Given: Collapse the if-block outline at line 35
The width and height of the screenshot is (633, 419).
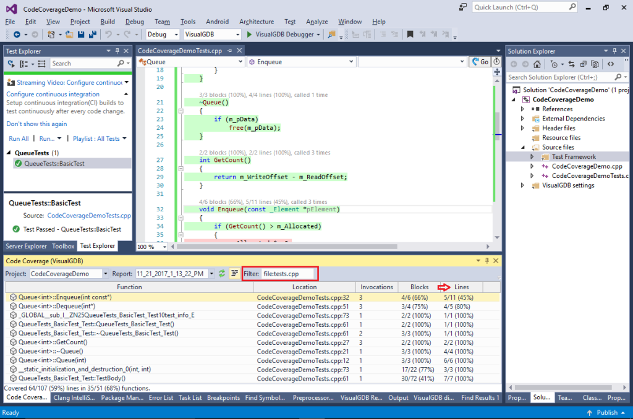Looking at the screenshot, I should [x=181, y=234].
